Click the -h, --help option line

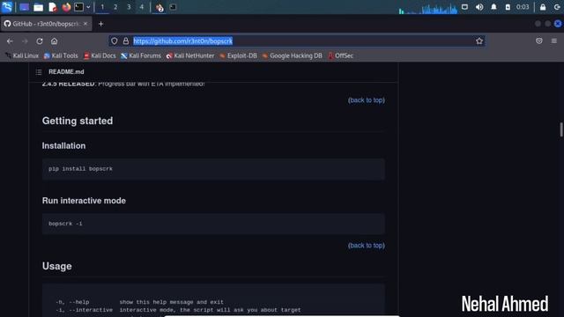tap(139, 302)
